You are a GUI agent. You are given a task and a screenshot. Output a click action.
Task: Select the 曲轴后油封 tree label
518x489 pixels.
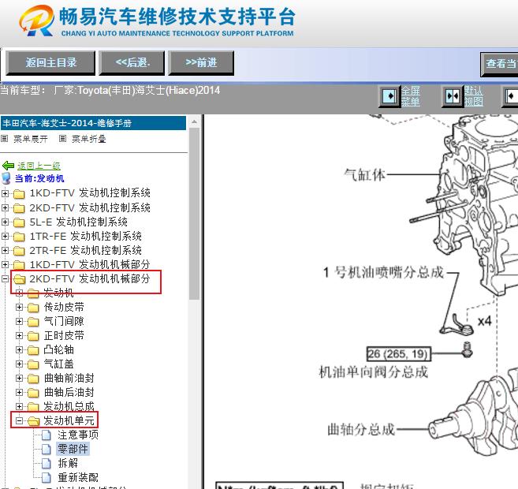[69, 392]
